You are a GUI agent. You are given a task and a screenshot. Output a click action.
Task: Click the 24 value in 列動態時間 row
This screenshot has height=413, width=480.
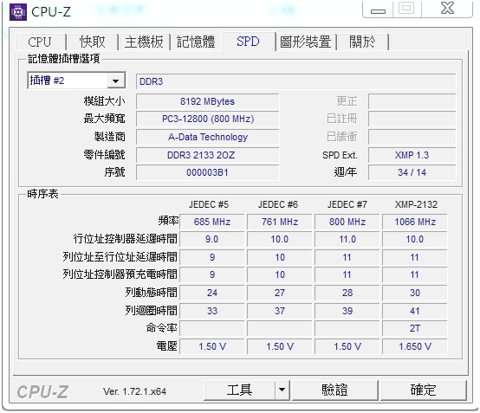[x=211, y=293]
